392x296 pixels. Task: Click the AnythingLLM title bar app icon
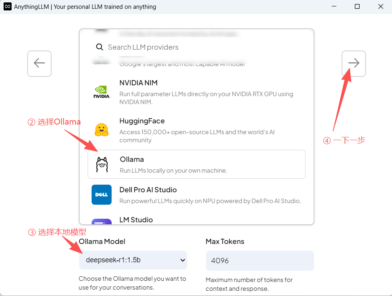[x=8, y=6]
